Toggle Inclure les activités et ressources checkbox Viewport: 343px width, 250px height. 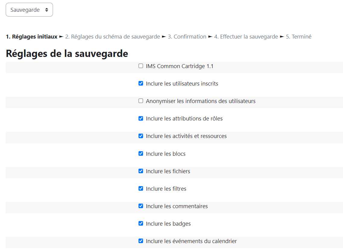(141, 136)
